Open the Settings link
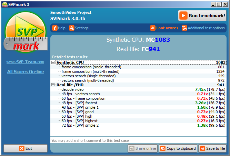Viewport: 230px width, 156px height. click(82, 28)
